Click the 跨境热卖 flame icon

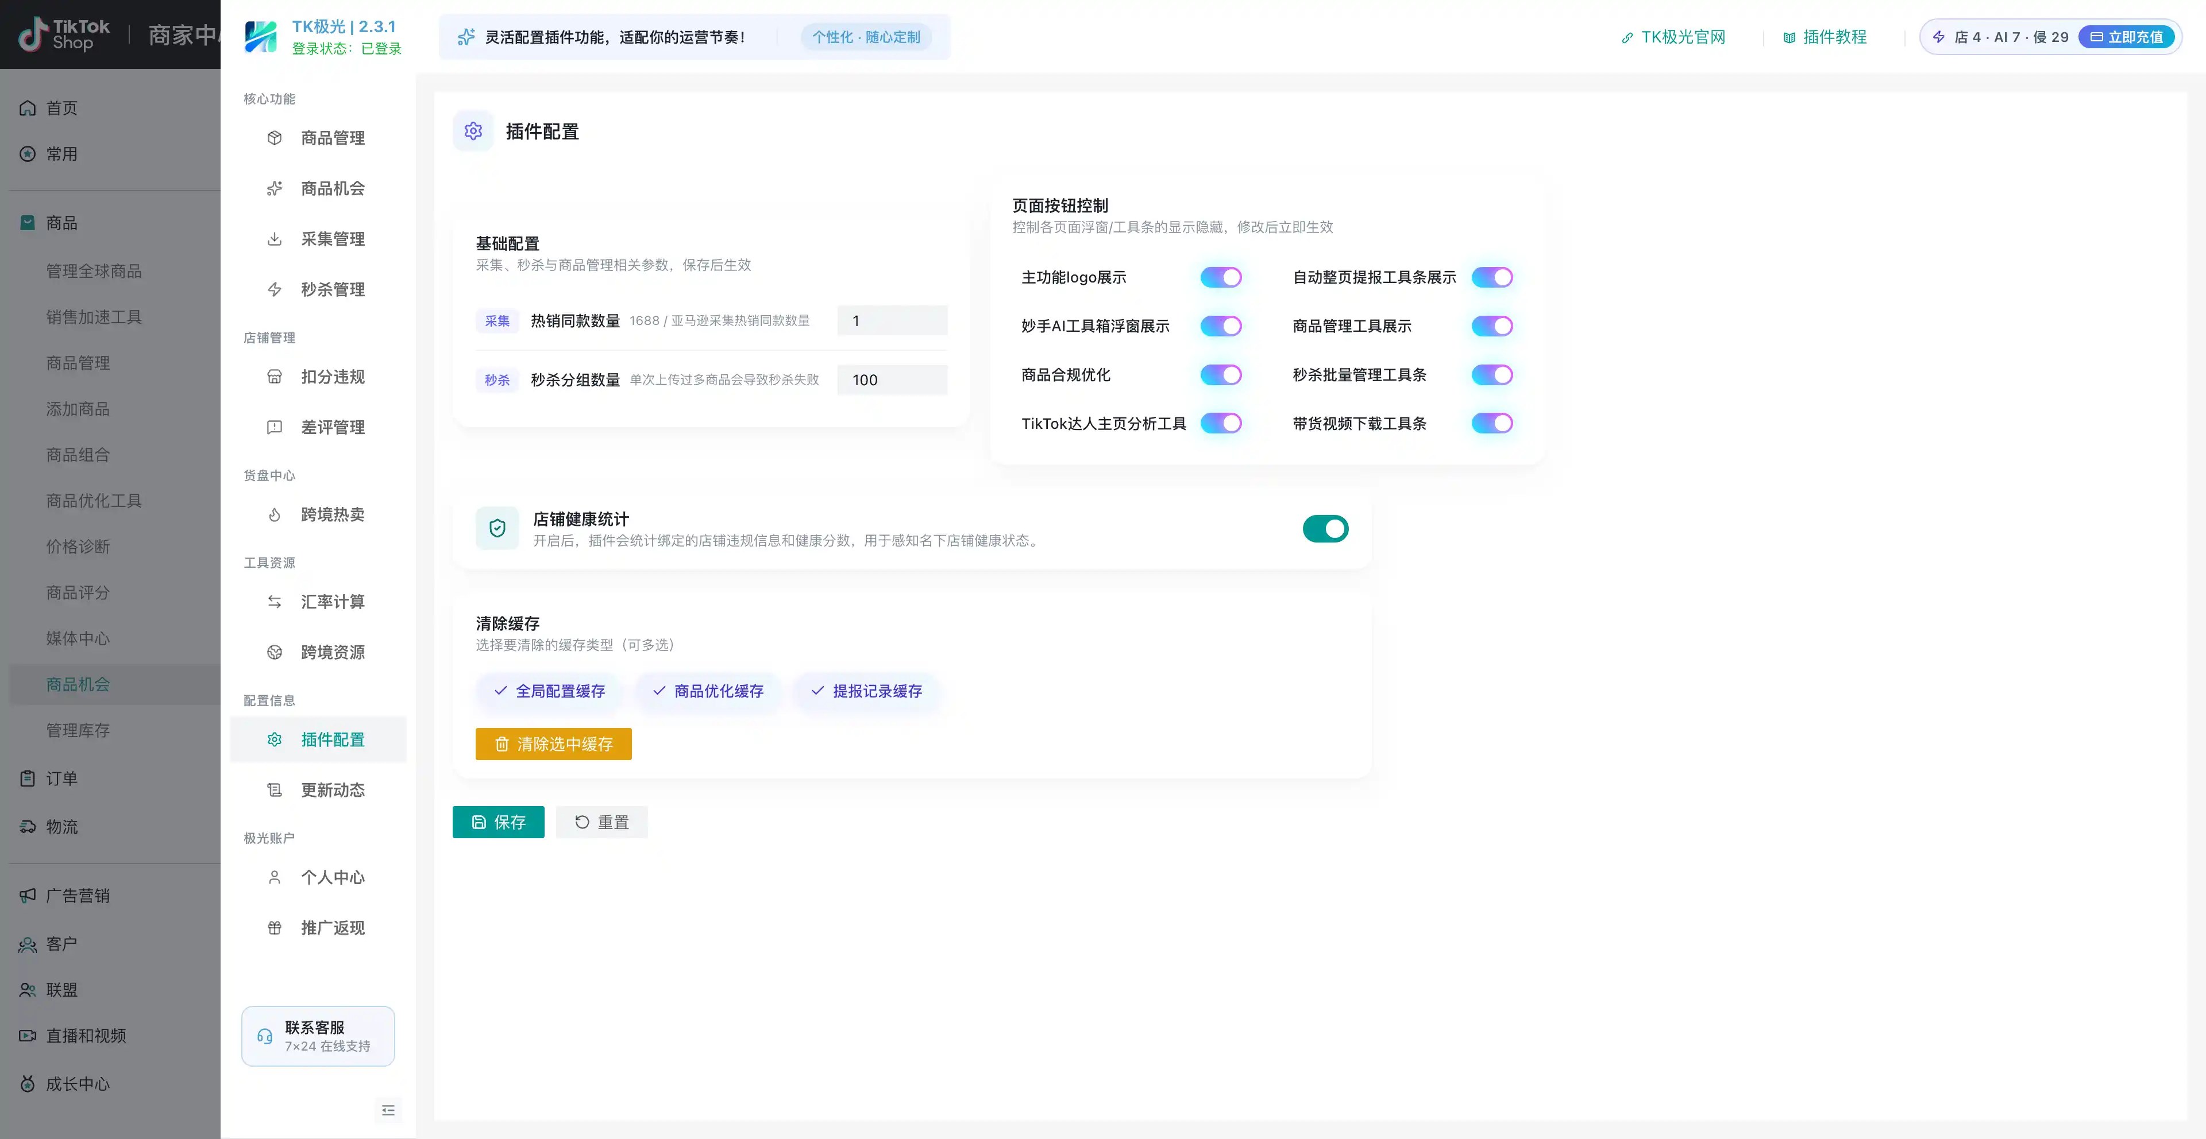tap(274, 514)
